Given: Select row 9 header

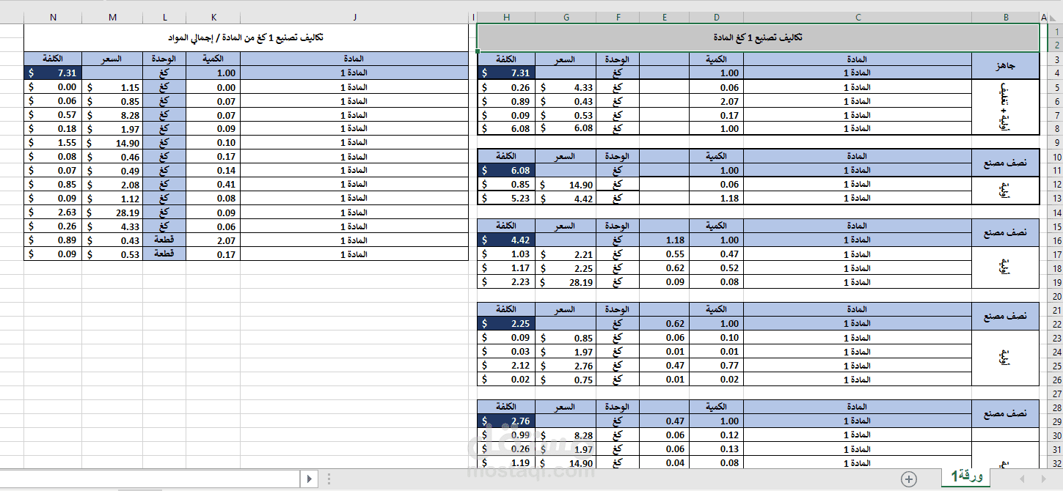Looking at the screenshot, I should 1056,142.
